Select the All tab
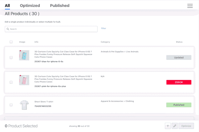The height and width of the screenshot is (132, 199). point(7,6)
